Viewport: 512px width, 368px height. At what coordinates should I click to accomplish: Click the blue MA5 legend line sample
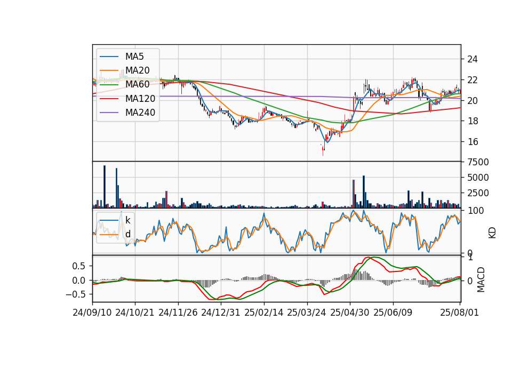[109, 57]
